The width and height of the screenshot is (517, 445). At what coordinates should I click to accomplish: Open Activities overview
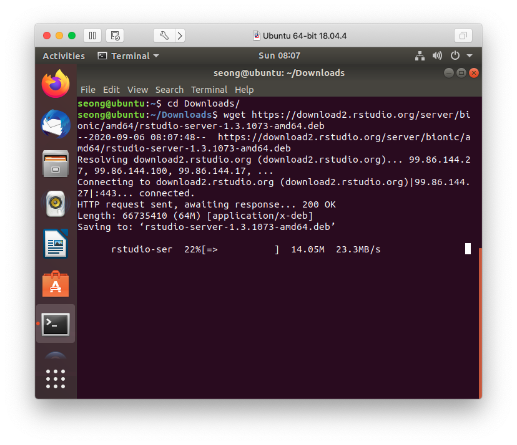click(x=64, y=56)
